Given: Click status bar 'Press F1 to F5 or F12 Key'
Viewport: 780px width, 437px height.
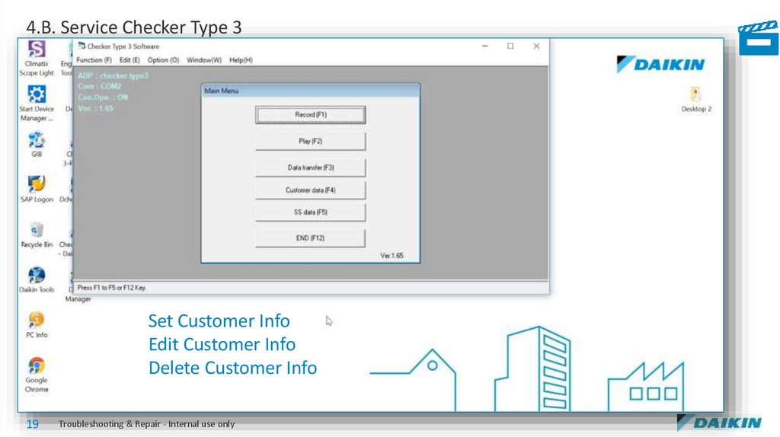Looking at the screenshot, I should [111, 288].
